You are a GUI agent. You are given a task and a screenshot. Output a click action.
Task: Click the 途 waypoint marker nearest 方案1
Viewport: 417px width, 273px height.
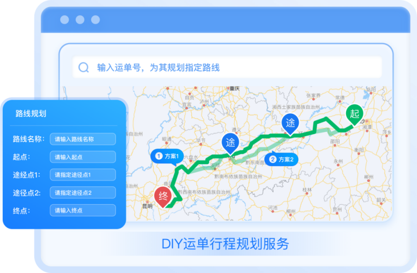[230, 143]
